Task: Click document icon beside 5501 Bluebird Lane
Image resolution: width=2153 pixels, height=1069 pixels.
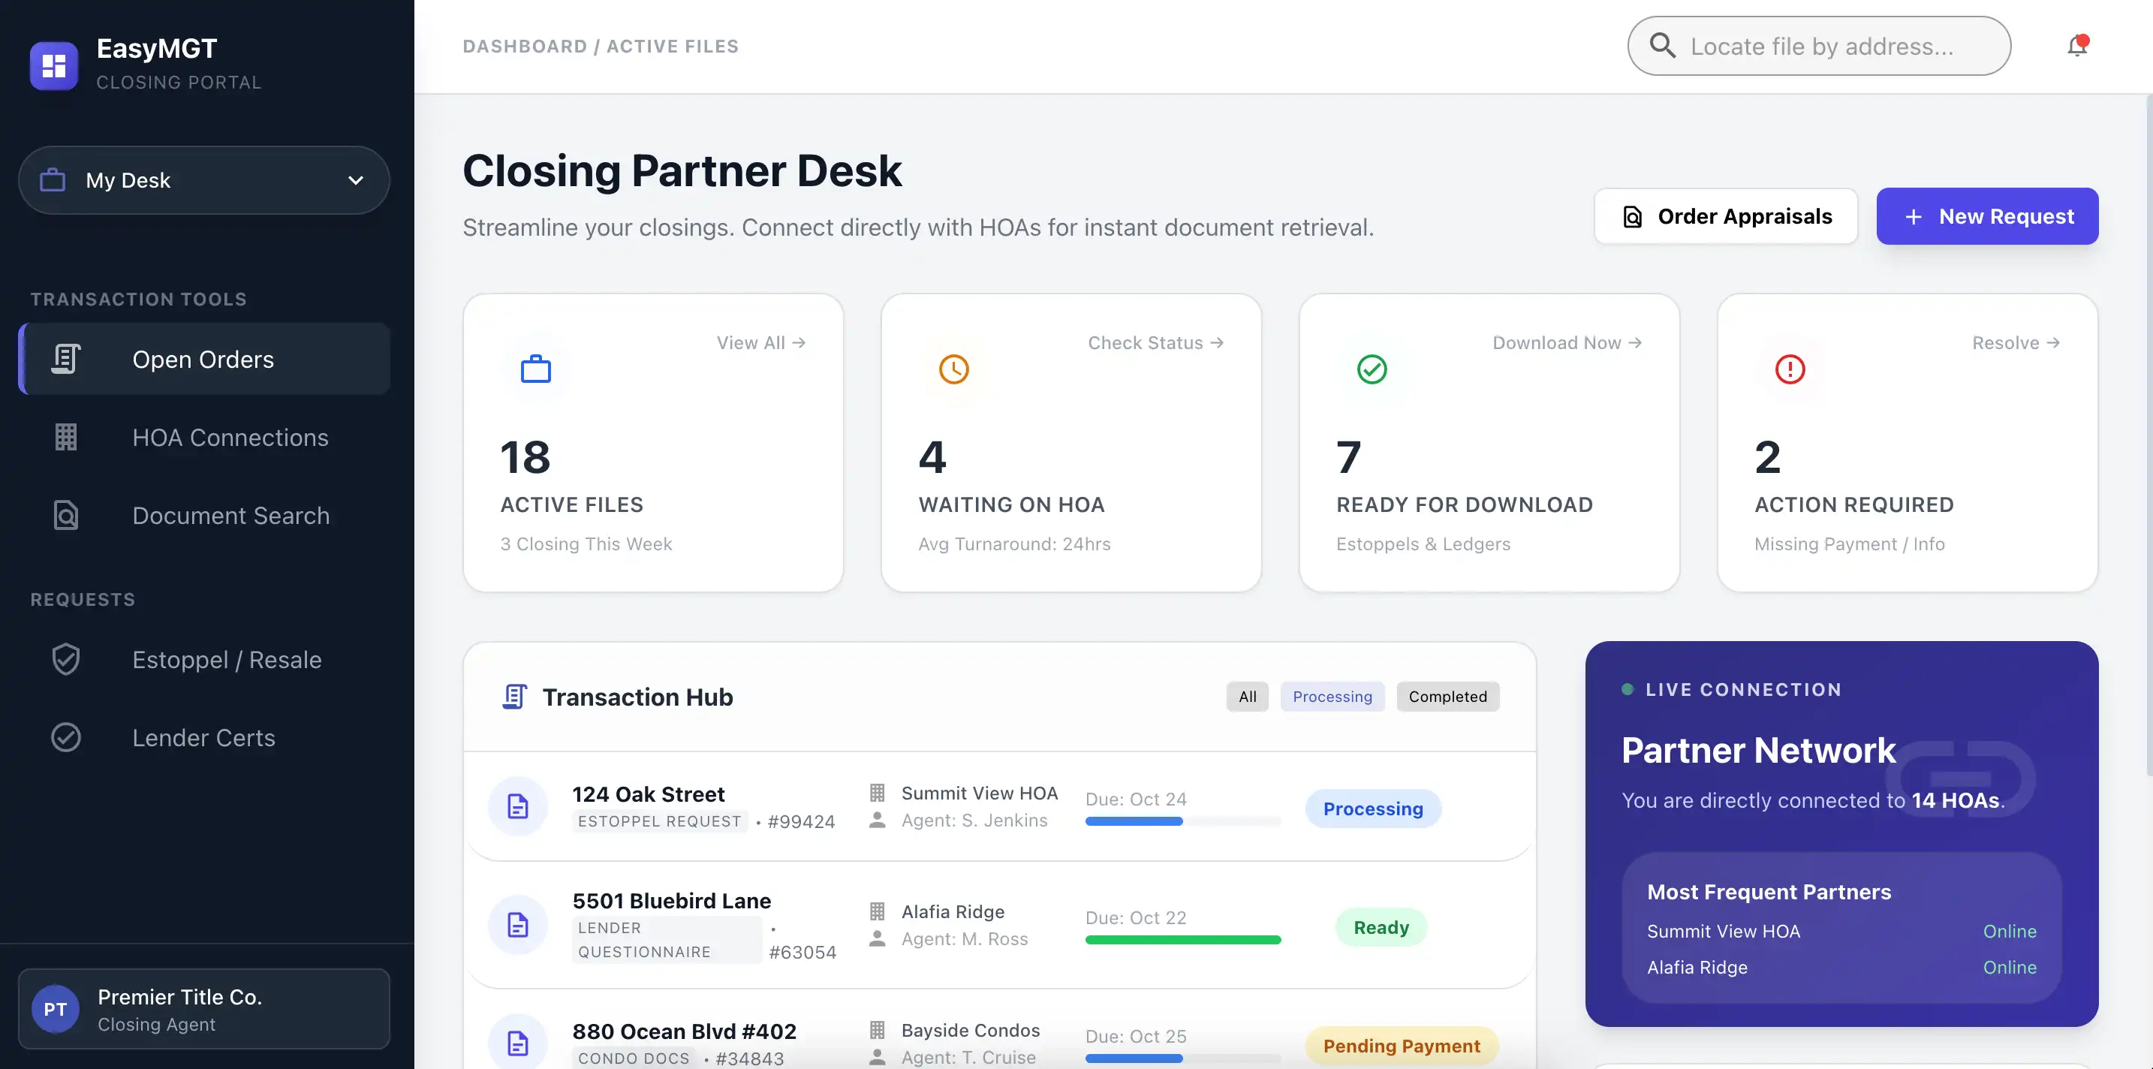Action: point(518,926)
